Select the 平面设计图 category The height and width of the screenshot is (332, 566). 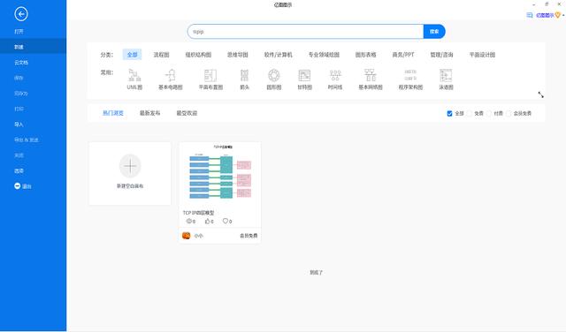pos(482,55)
